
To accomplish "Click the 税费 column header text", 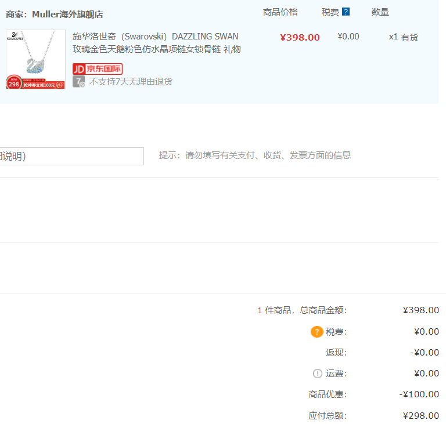I will coord(330,12).
